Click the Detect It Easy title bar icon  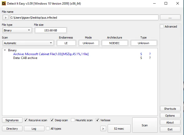point(4,3)
